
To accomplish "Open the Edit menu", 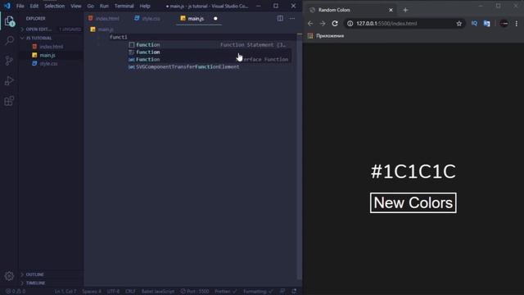I will coord(34,6).
